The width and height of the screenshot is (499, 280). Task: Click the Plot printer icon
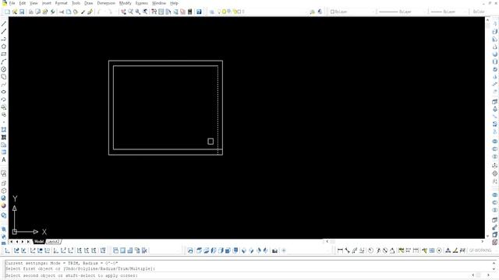click(31, 12)
